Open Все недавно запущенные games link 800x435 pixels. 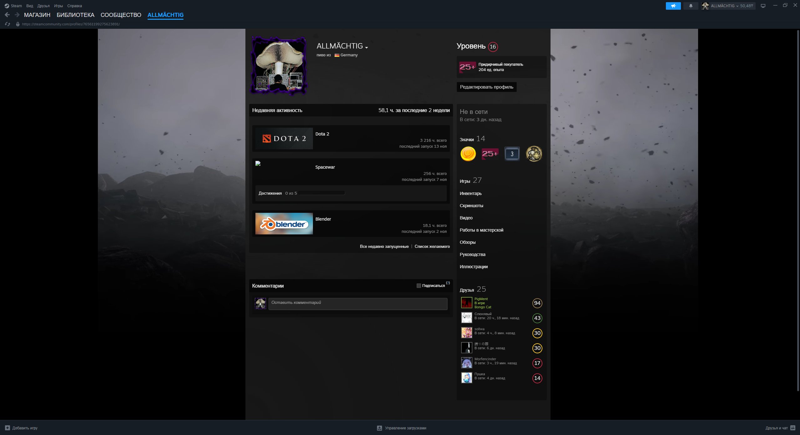point(384,246)
